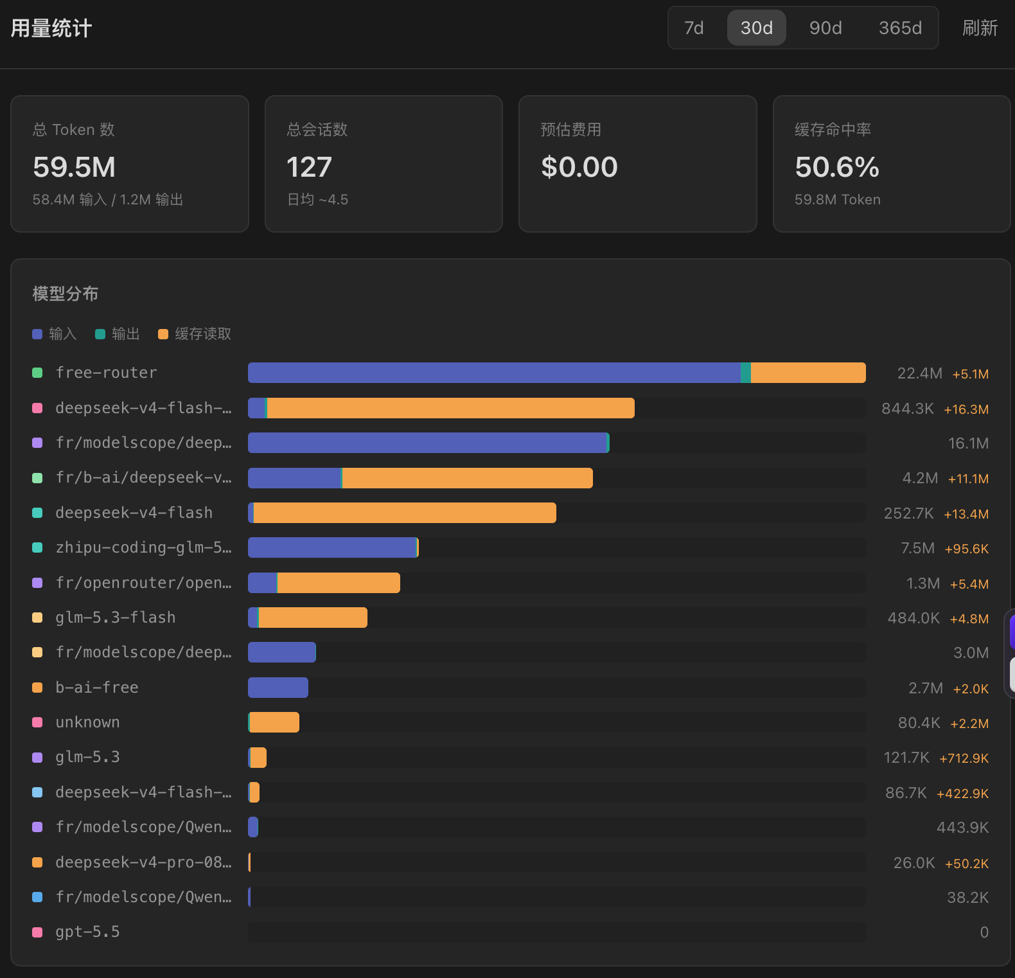The image size is (1015, 978).
Task: Click the +16.3M cache read value
Action: pyautogui.click(x=966, y=409)
